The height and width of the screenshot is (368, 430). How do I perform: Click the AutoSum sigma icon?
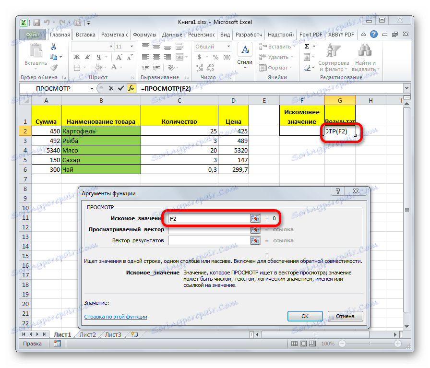coord(307,47)
